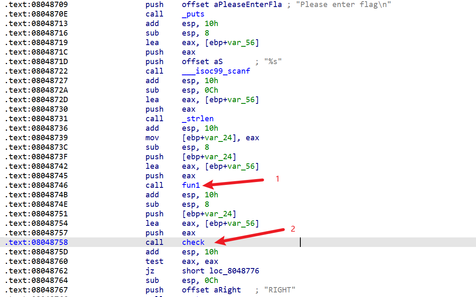Select address .text:0804874B
This screenshot has height=297, width=476.
[36, 194]
